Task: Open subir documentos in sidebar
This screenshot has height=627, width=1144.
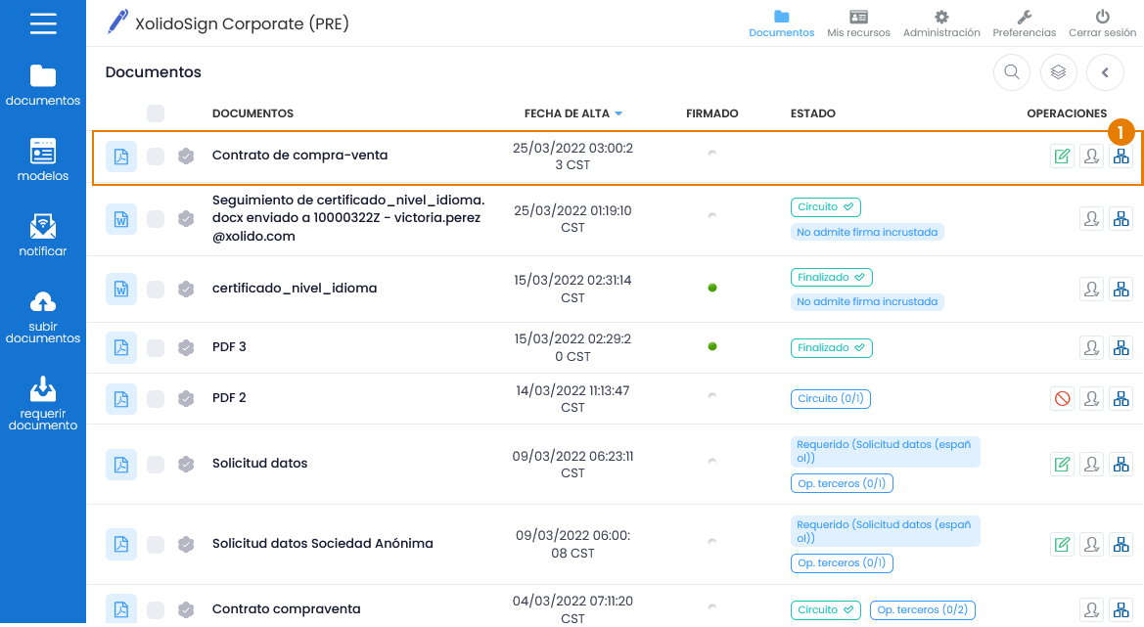Action: (43, 317)
